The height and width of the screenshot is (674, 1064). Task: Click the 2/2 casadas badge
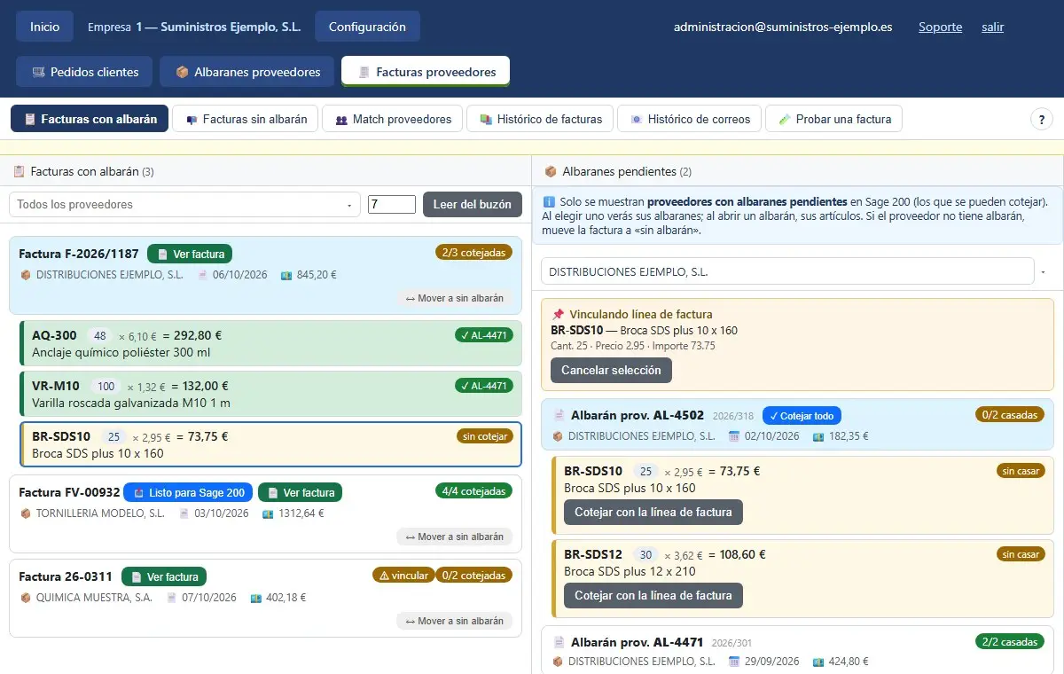pos(1010,641)
